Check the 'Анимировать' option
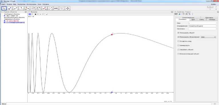Screen dimensions: 219x105 click(x=178, y=45)
